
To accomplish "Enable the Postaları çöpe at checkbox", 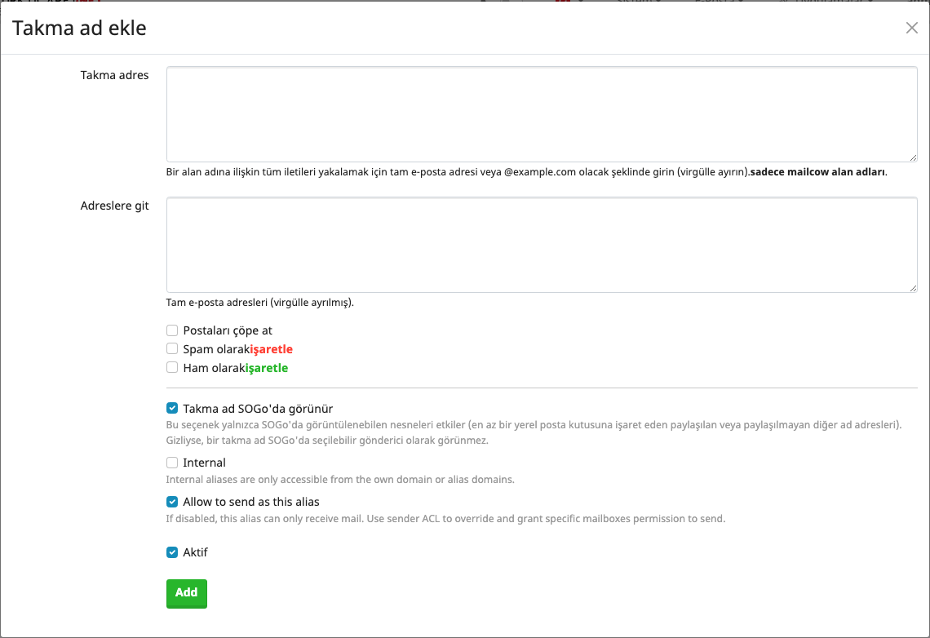I will (x=172, y=330).
